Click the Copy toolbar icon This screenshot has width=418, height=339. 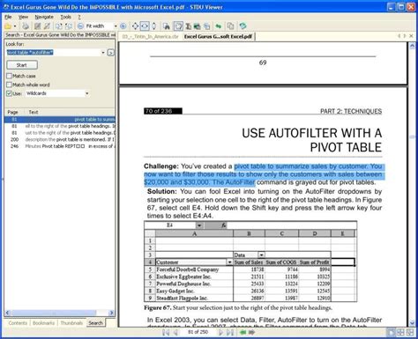click(x=231, y=26)
